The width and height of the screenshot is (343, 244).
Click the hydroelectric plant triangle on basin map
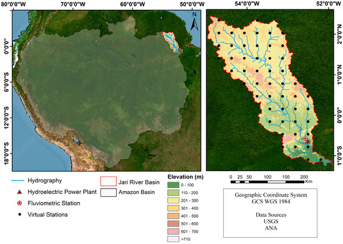[308, 142]
